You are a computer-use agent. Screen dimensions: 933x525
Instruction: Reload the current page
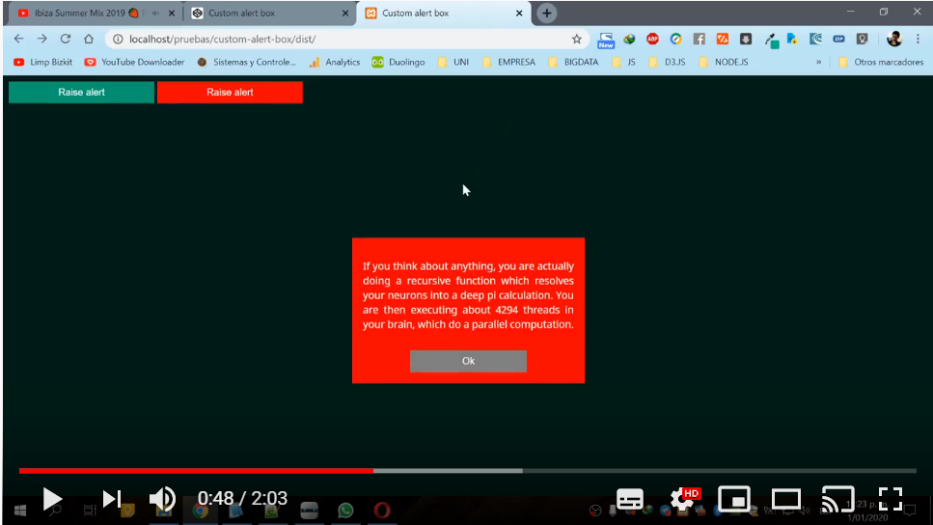66,39
